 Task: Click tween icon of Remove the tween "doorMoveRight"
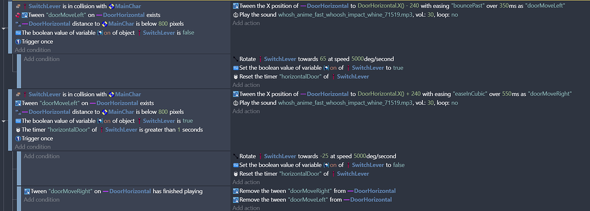(236, 191)
